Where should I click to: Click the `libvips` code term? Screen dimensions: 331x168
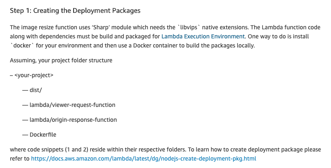point(189,27)
